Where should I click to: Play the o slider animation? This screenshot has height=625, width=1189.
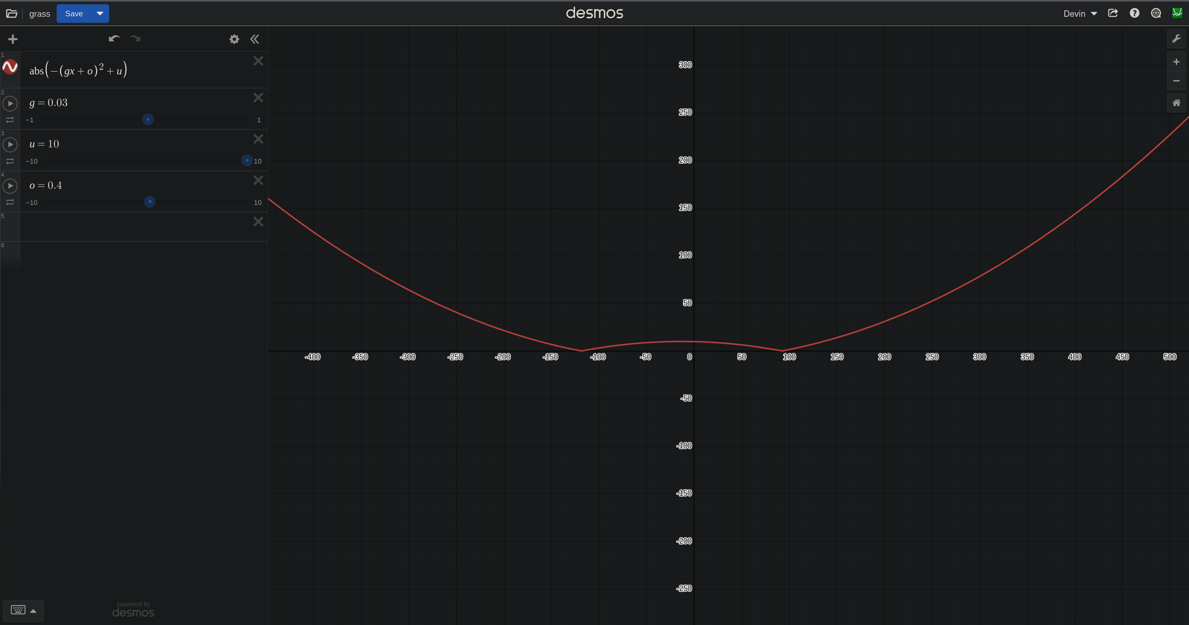tap(10, 186)
